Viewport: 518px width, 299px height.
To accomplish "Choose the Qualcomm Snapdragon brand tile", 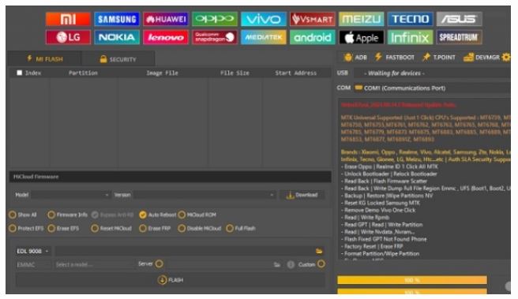I will [x=215, y=37].
